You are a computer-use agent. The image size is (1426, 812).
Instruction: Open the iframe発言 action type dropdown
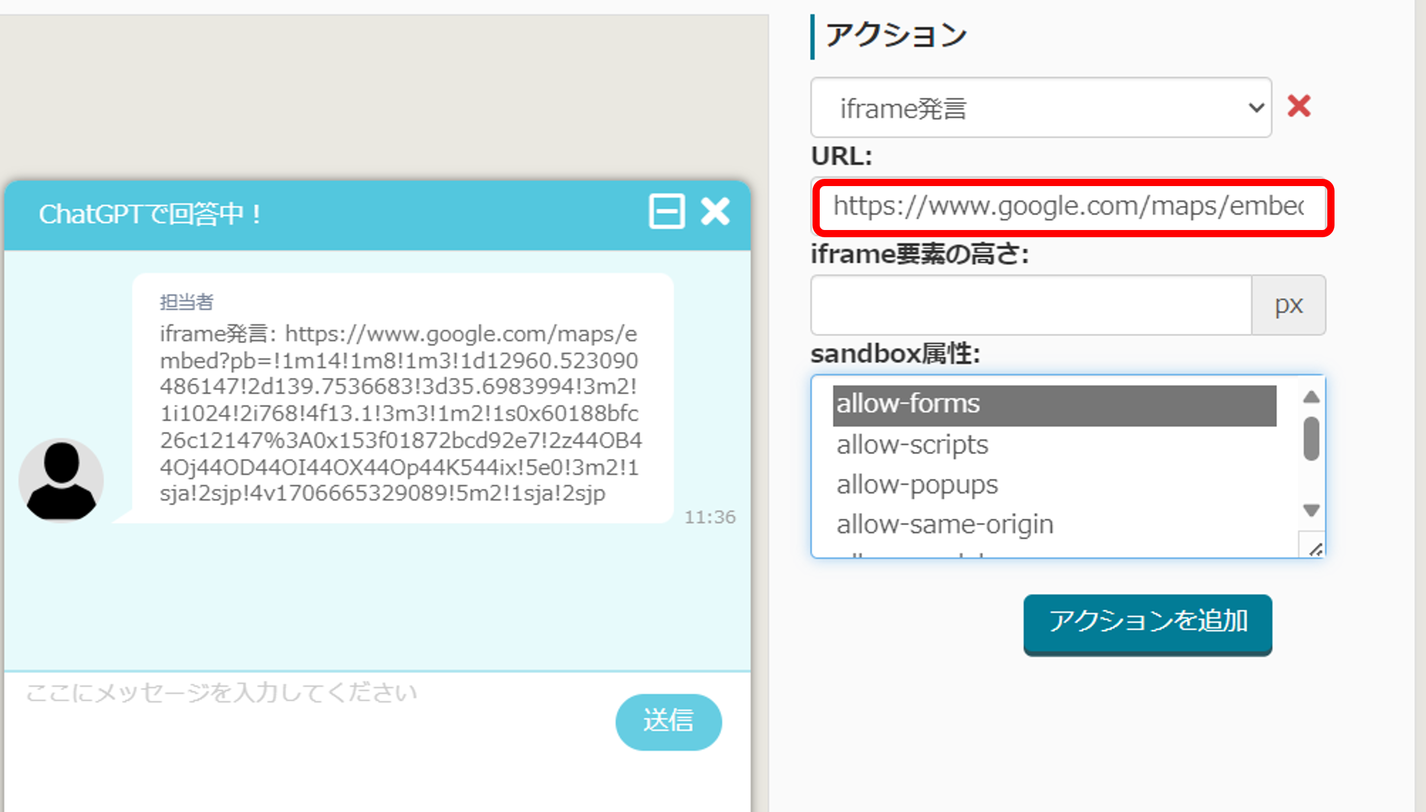tap(1040, 108)
